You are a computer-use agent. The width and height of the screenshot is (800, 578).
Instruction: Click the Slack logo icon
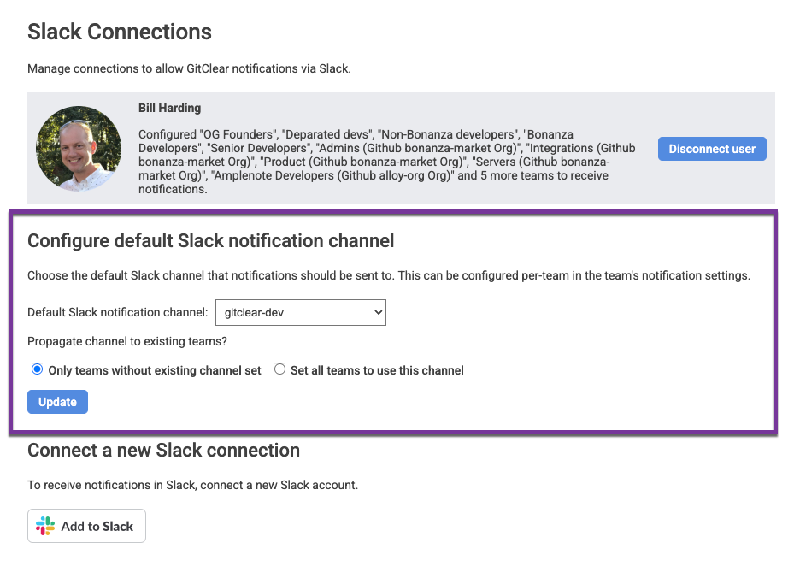[x=45, y=527]
